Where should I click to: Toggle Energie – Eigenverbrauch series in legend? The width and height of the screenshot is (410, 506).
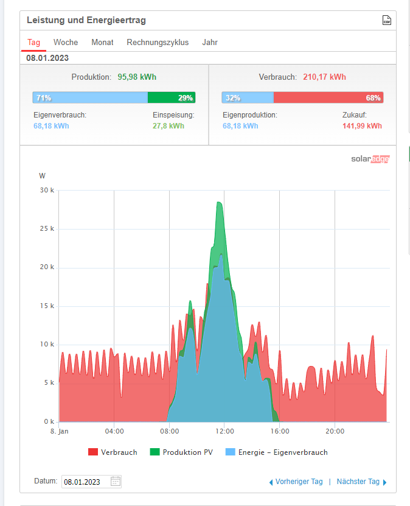coord(277,452)
